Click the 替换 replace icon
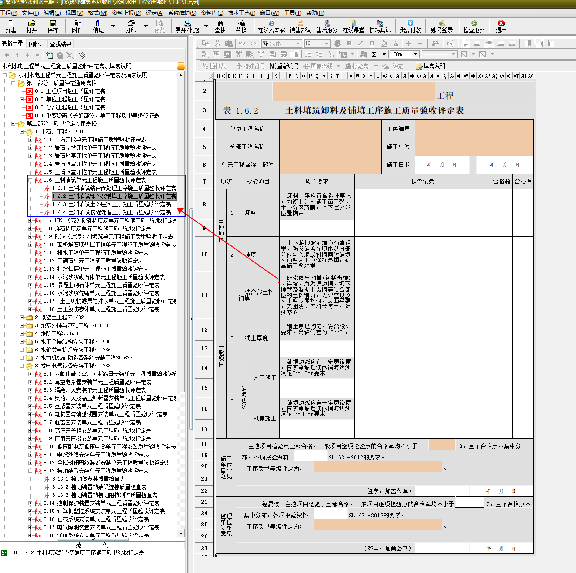Screen dimensions: 576x573 click(241, 26)
